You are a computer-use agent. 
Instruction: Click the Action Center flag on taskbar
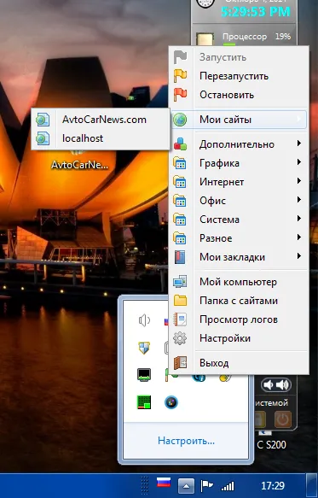click(x=206, y=485)
